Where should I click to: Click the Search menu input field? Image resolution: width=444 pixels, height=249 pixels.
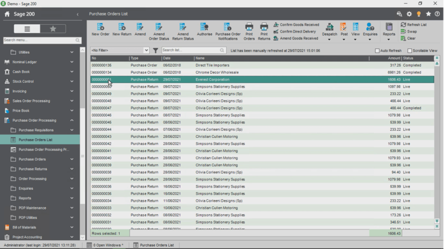[x=42, y=40]
